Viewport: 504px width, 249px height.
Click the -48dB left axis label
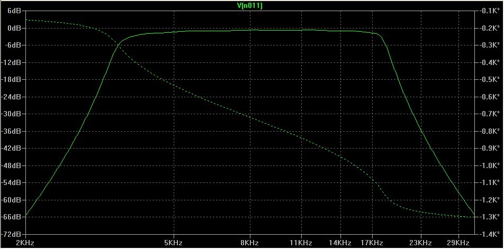pyautogui.click(x=12, y=165)
